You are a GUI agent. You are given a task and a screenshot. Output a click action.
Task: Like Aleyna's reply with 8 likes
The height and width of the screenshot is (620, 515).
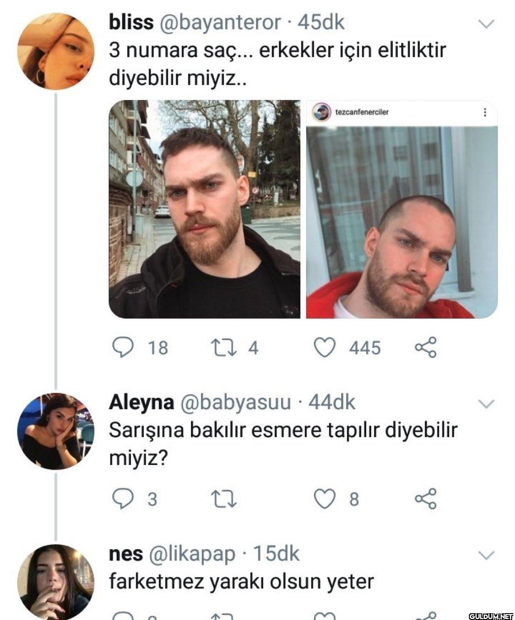[x=324, y=498]
